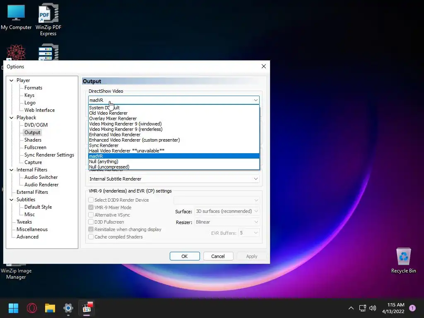The width and height of the screenshot is (424, 318).
Task: Open network status tray icon
Action: 362,308
